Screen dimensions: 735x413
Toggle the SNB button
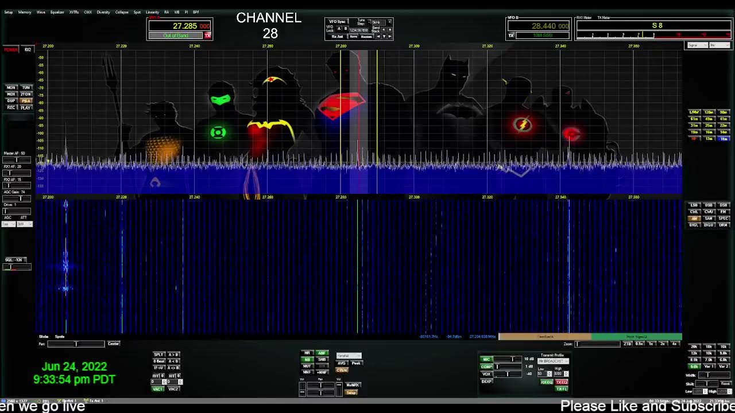click(322, 360)
